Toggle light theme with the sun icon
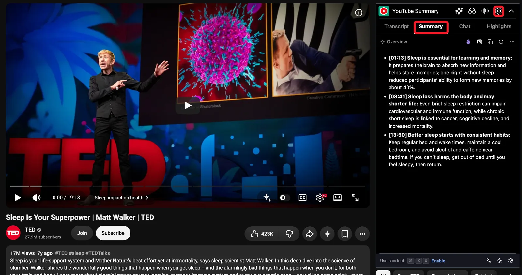Viewport: 522px width, 275px height. 499,261
